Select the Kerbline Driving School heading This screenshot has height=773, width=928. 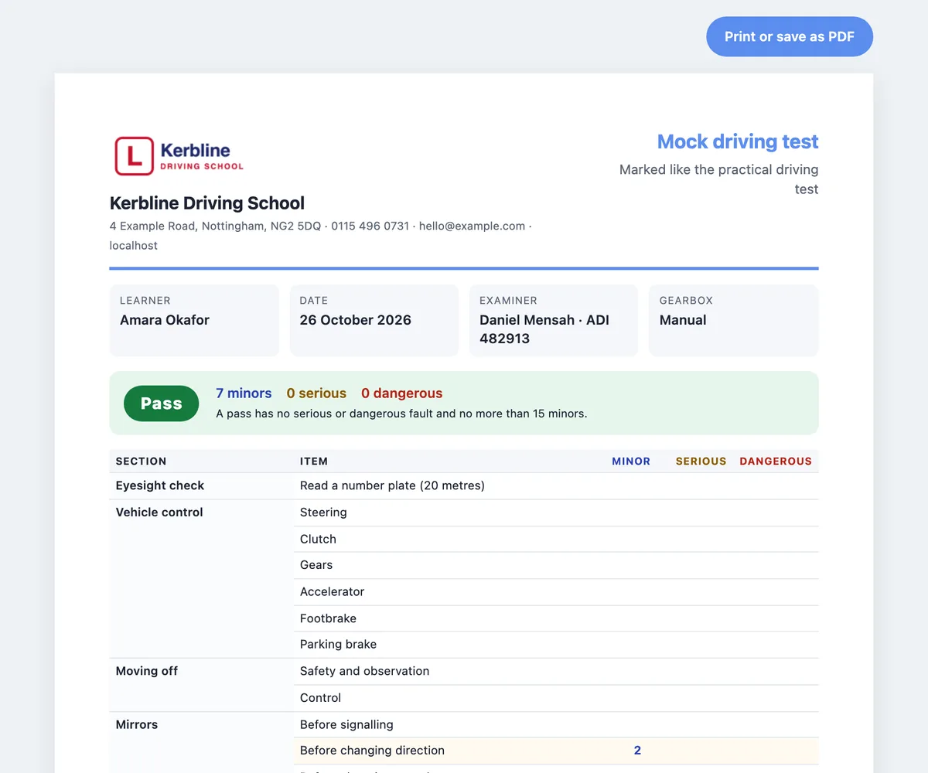pyautogui.click(x=207, y=203)
